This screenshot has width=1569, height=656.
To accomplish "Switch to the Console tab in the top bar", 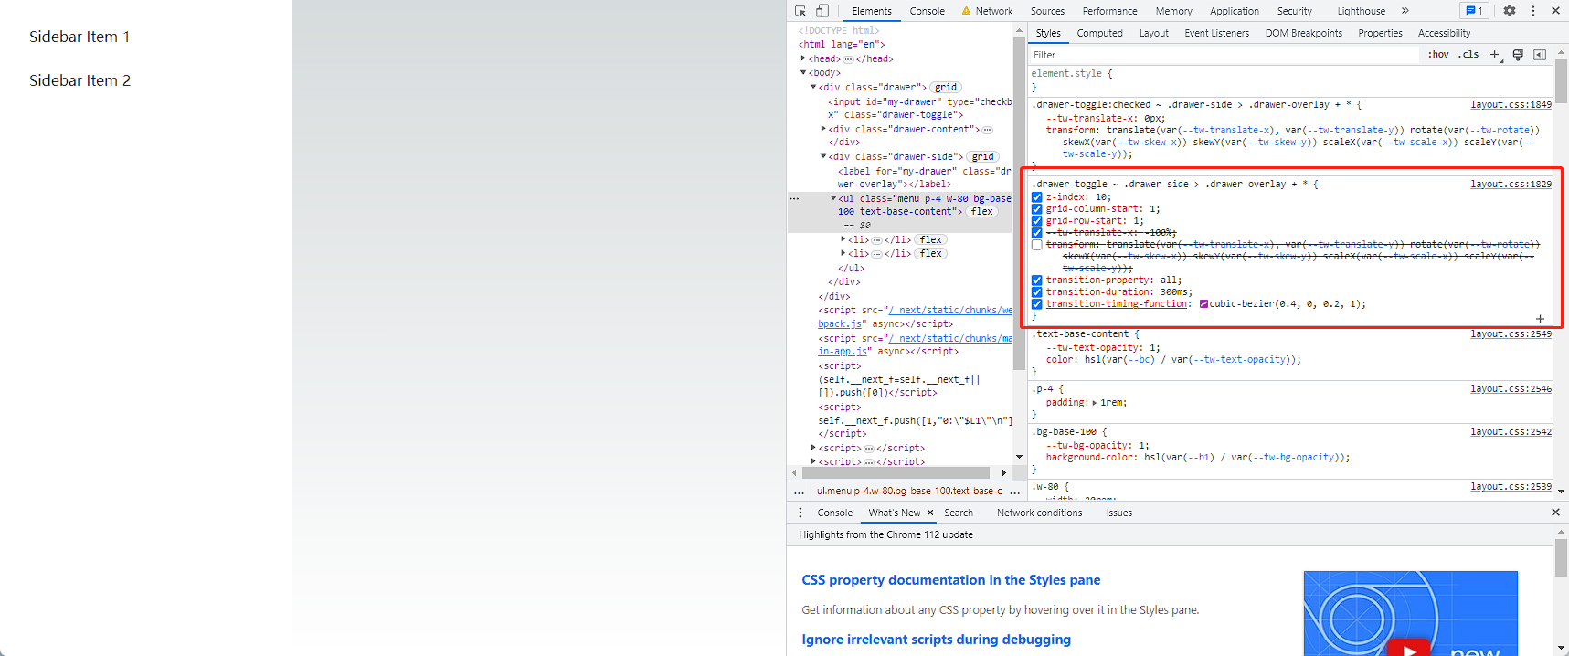I will click(927, 11).
